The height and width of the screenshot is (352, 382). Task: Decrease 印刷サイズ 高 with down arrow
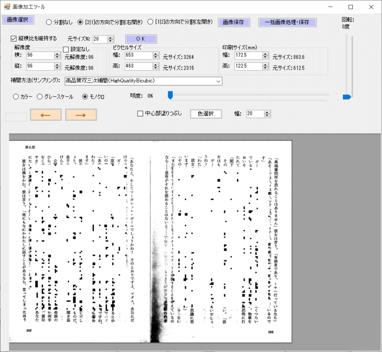265,68
